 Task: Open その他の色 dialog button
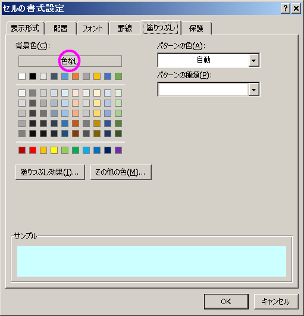coord(121,172)
